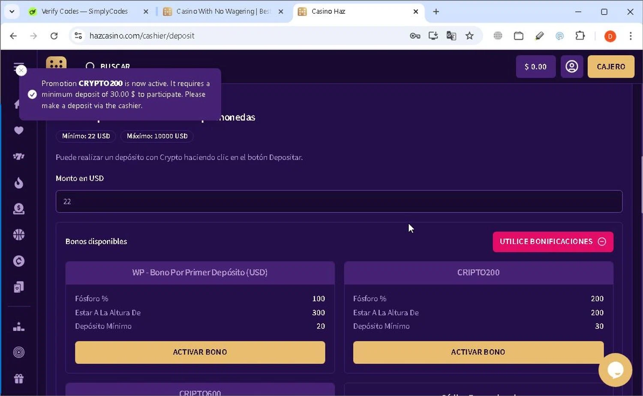Click the $ 0.00 balance button
643x396 pixels.
pos(536,67)
